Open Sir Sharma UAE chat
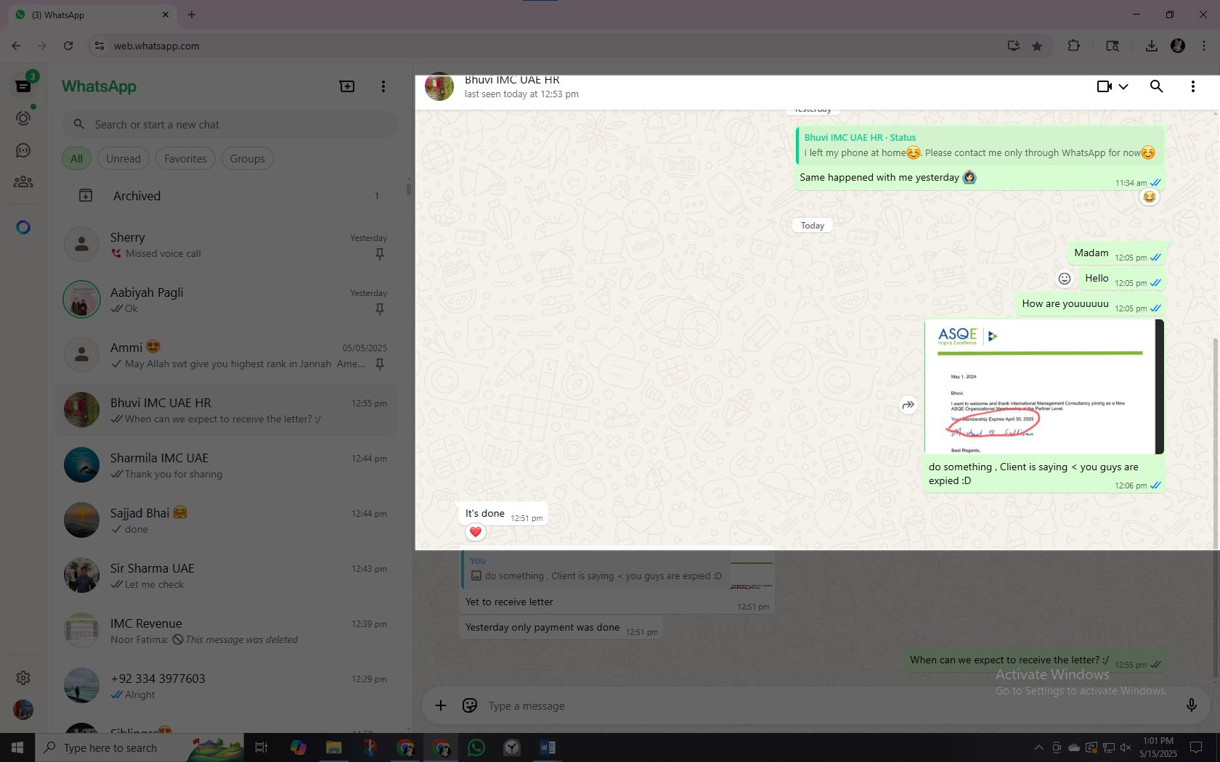This screenshot has width=1220, height=762. (227, 575)
